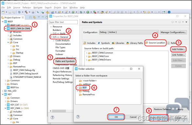Viewport: 192px width, 125px height.
Task: Expand Src folder under BEEP_CM4 Core
Action: point(11,49)
